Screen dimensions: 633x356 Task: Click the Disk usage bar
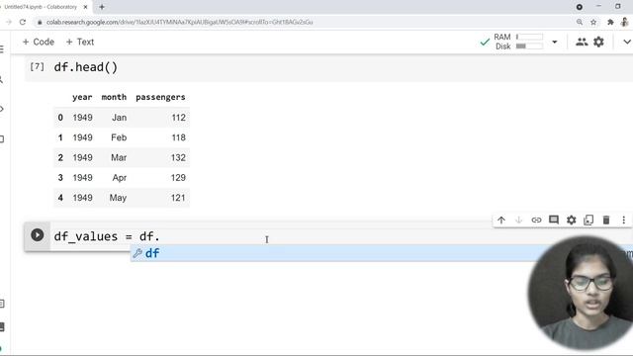coord(529,46)
